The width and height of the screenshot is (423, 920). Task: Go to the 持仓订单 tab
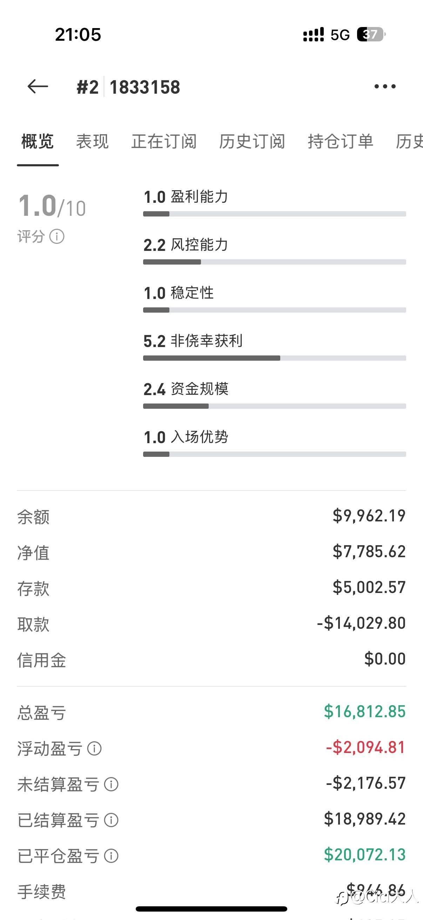coord(340,141)
